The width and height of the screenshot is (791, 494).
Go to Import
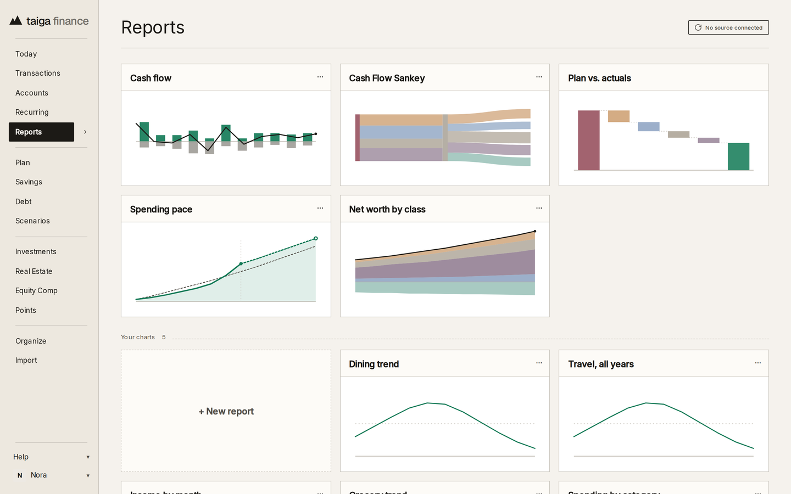coord(26,360)
